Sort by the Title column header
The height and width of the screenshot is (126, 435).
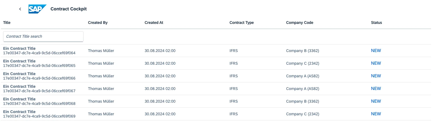pos(7,22)
